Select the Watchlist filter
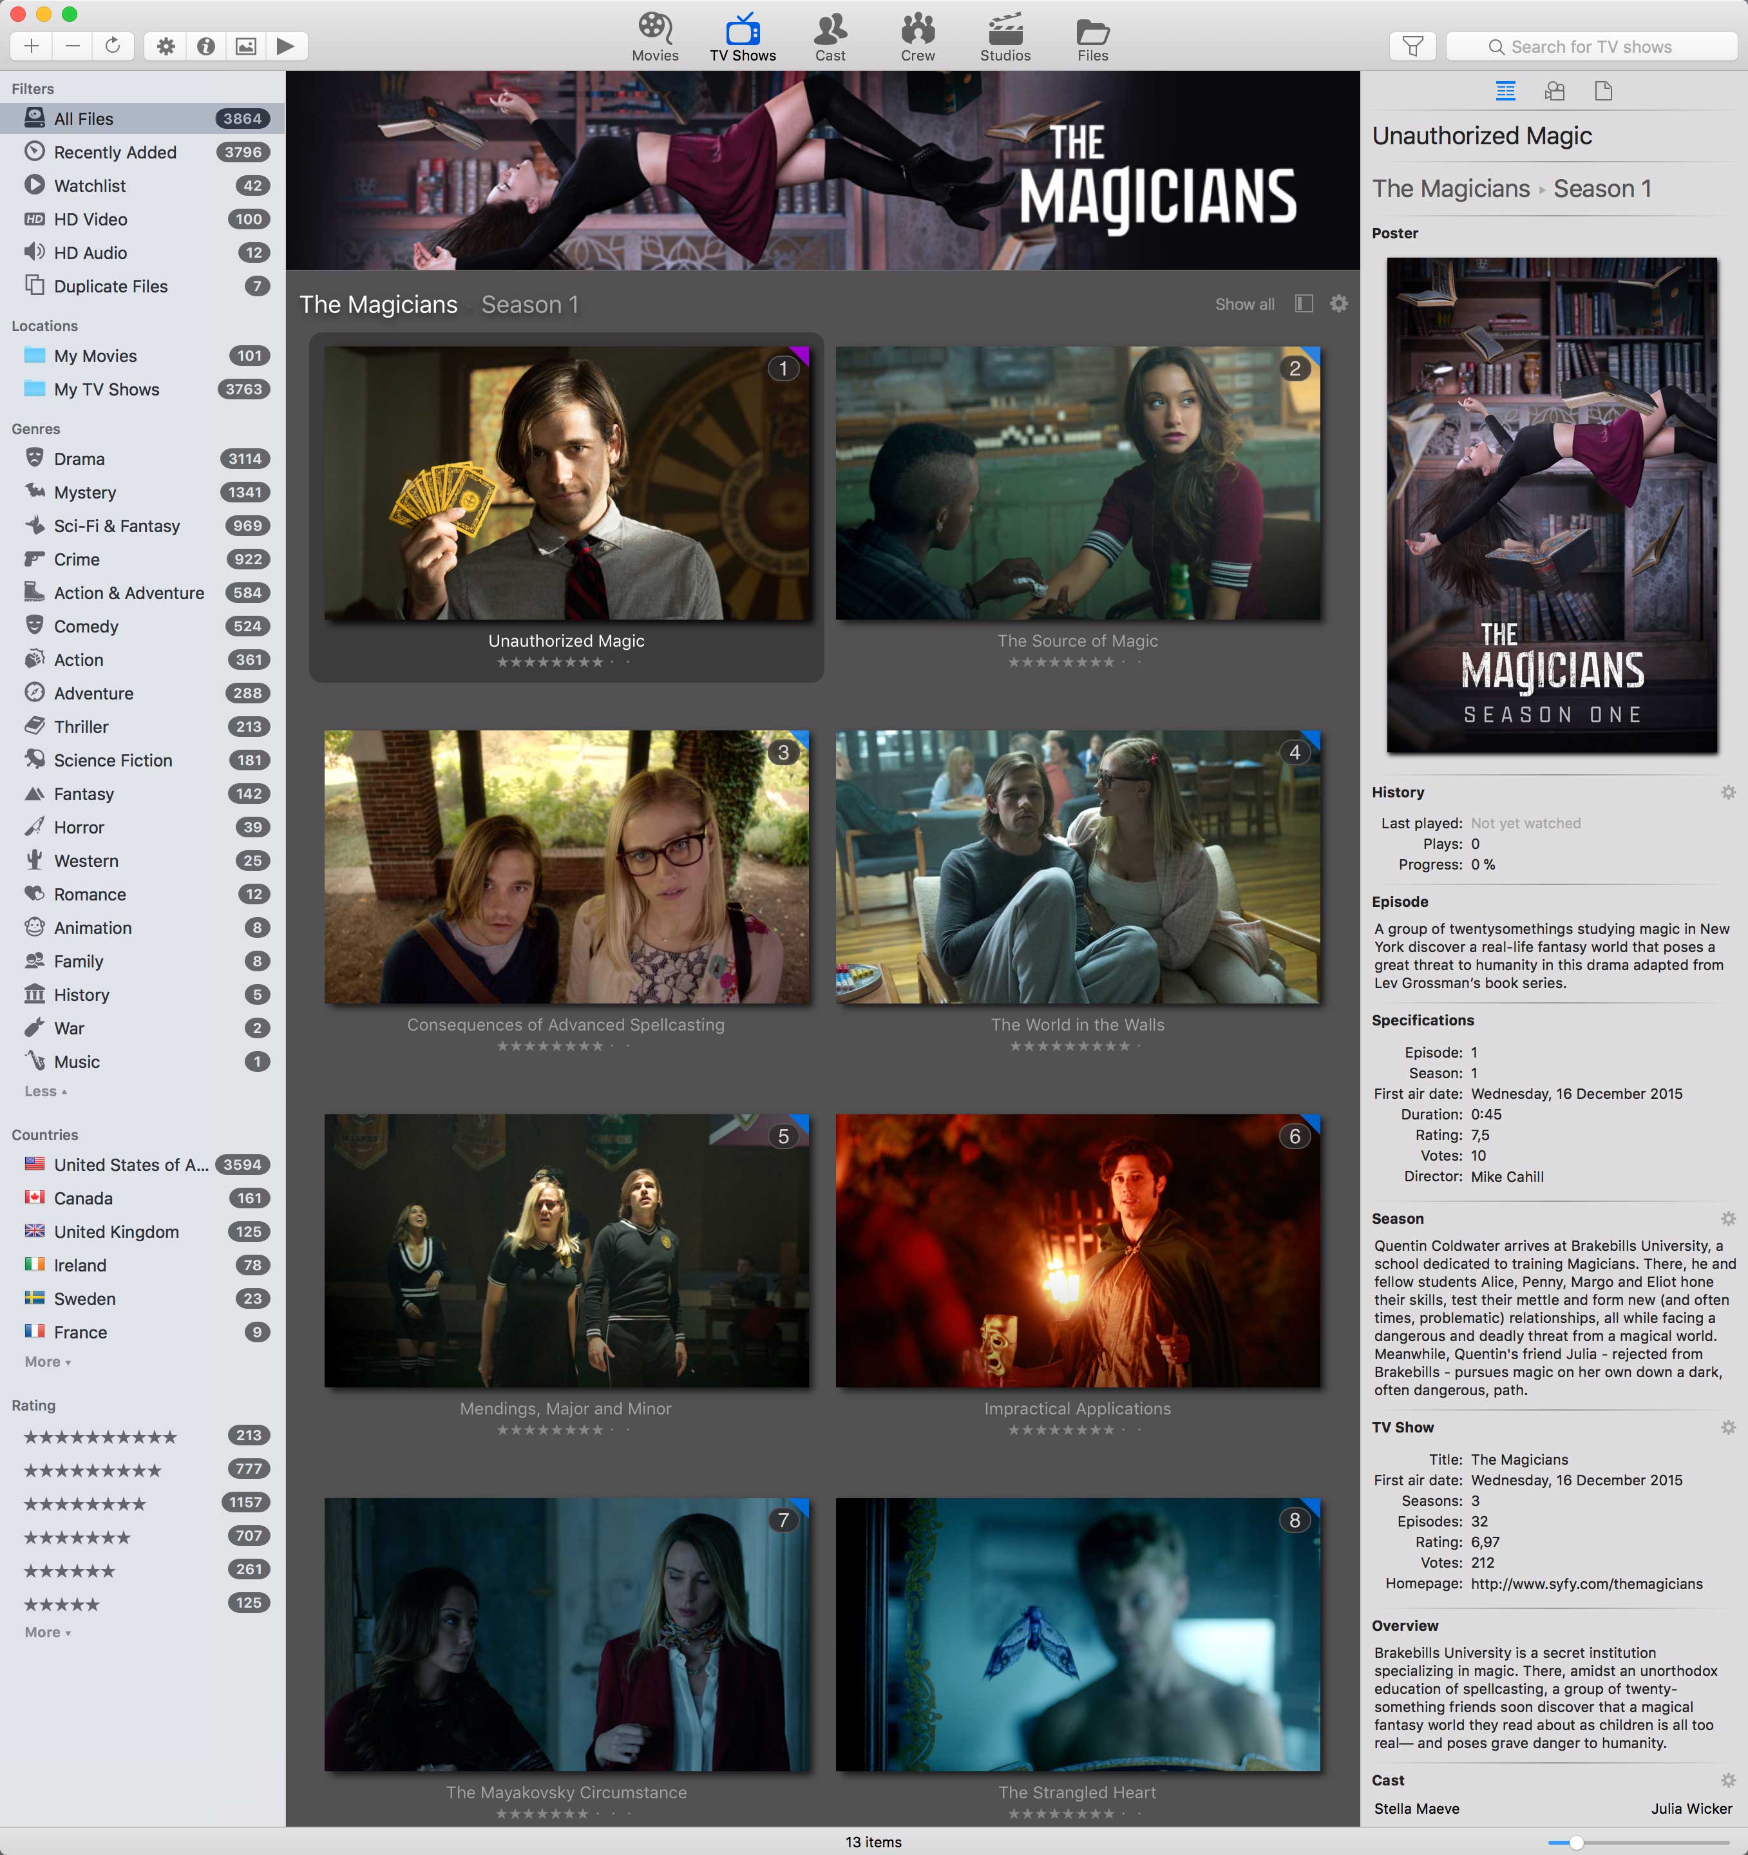This screenshot has height=1855, width=1748. (x=143, y=185)
